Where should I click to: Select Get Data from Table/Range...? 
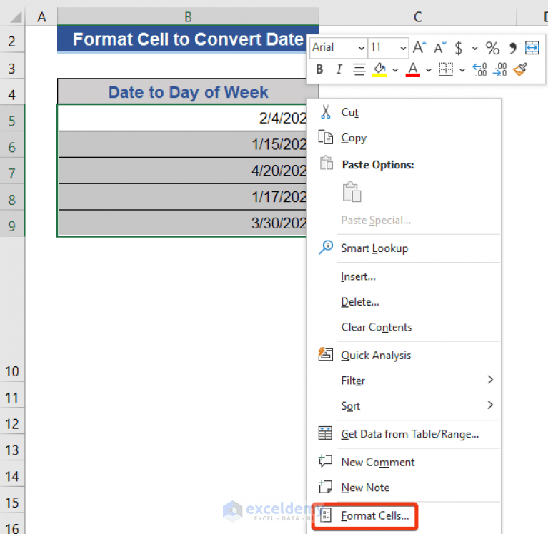[x=404, y=434]
